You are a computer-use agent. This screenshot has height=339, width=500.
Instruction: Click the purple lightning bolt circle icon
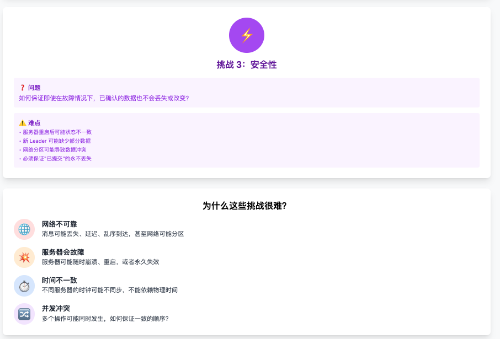pyautogui.click(x=247, y=35)
